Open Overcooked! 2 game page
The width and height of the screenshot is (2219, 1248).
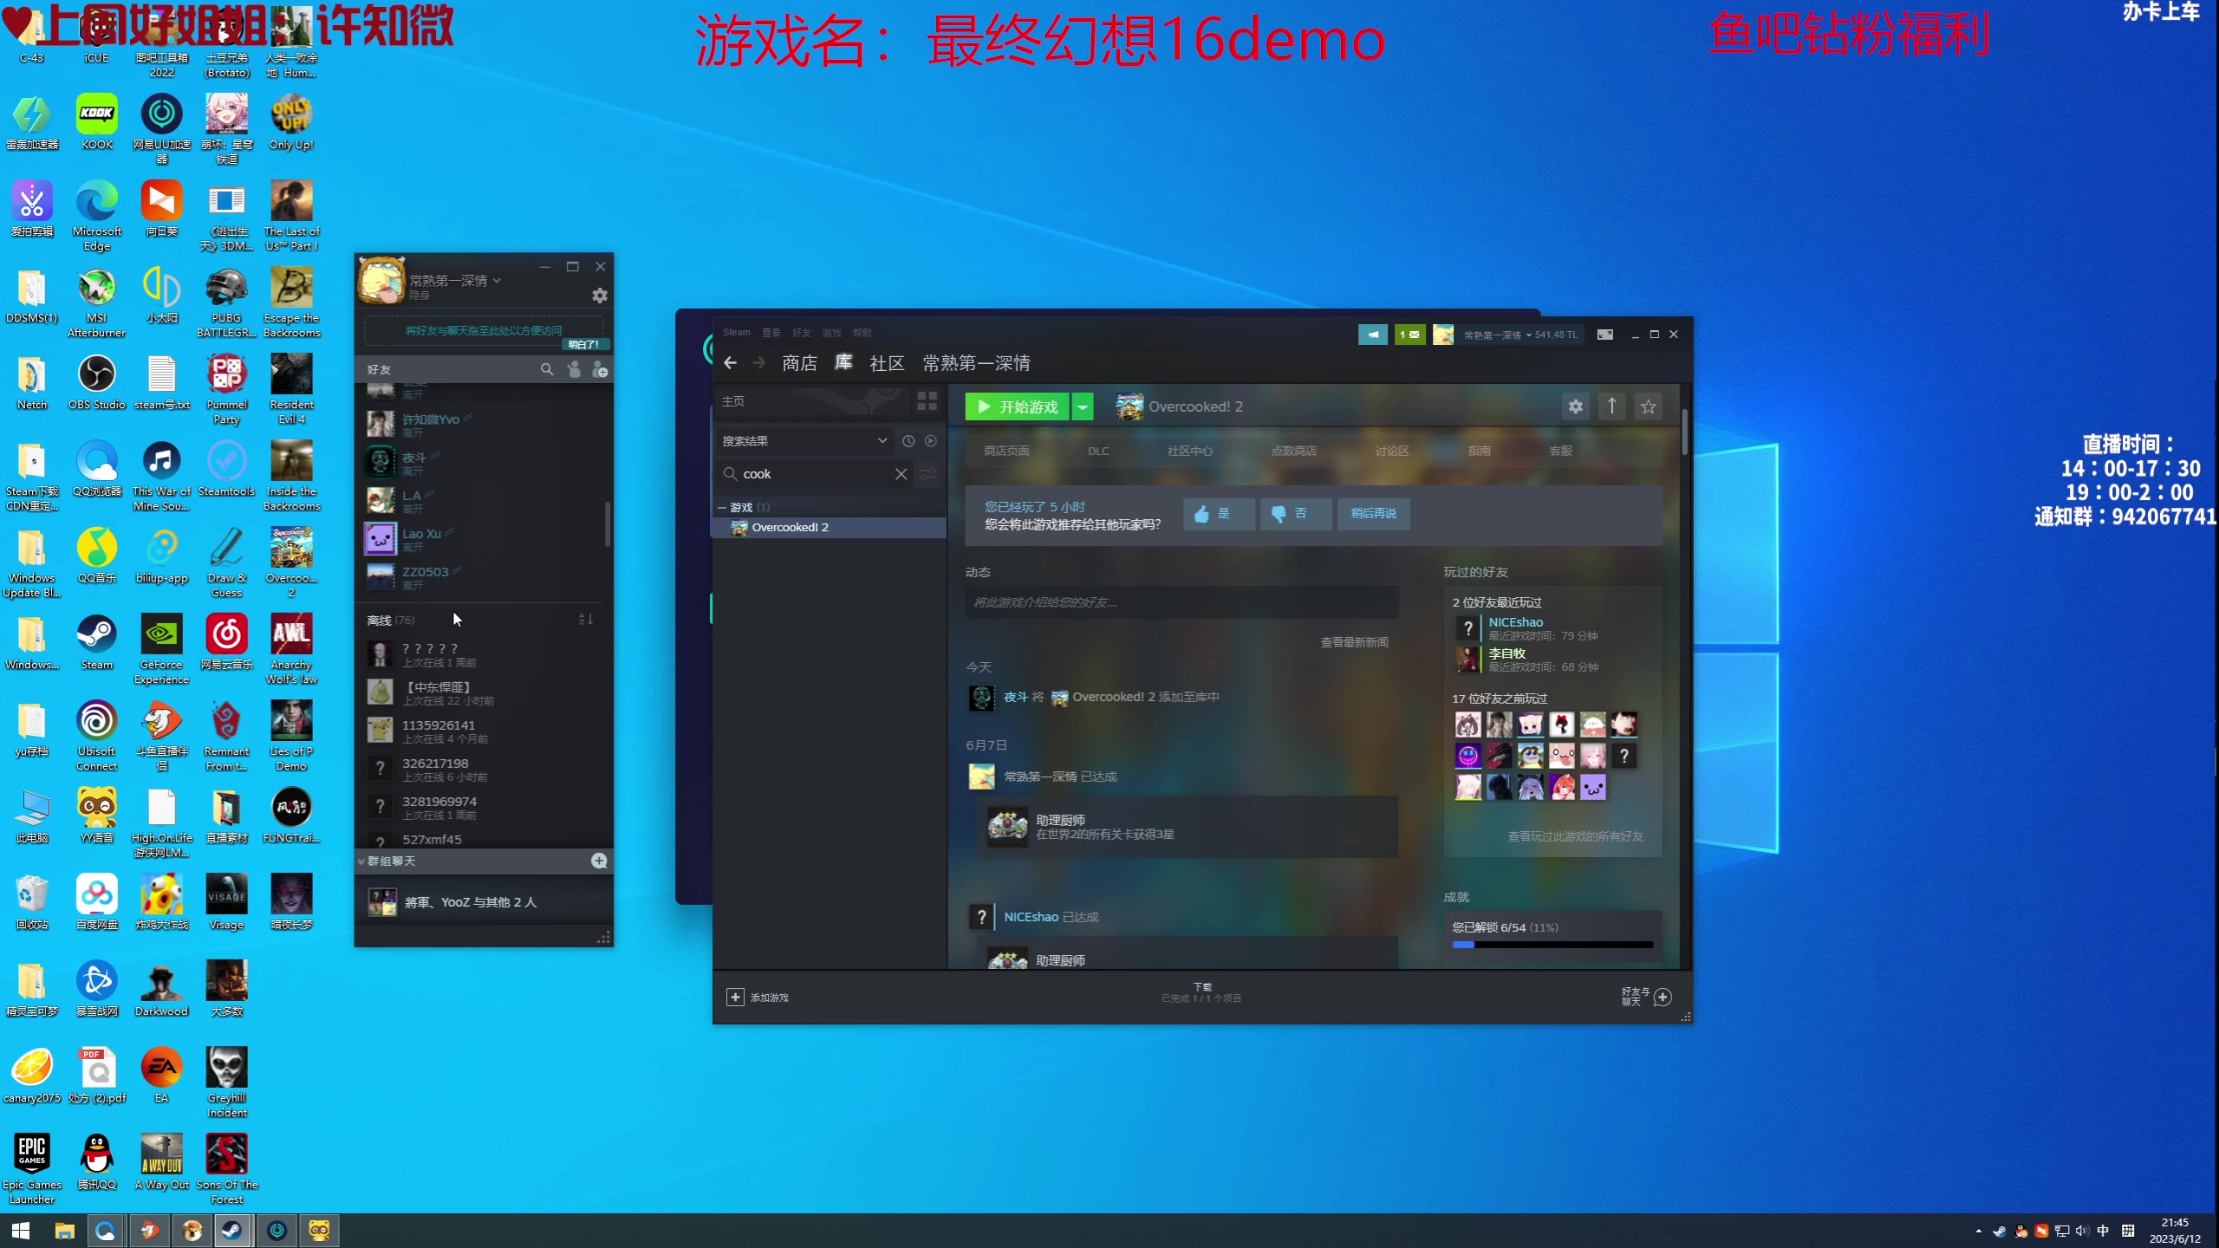[790, 527]
